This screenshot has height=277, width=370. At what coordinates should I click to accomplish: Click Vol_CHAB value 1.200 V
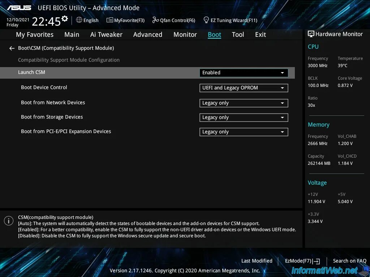(x=345, y=144)
